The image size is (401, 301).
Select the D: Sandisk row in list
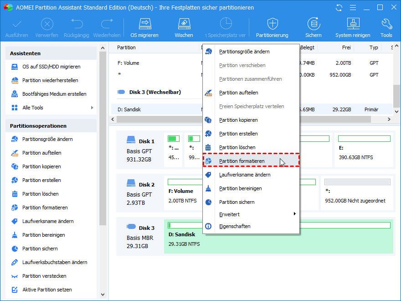pos(156,109)
